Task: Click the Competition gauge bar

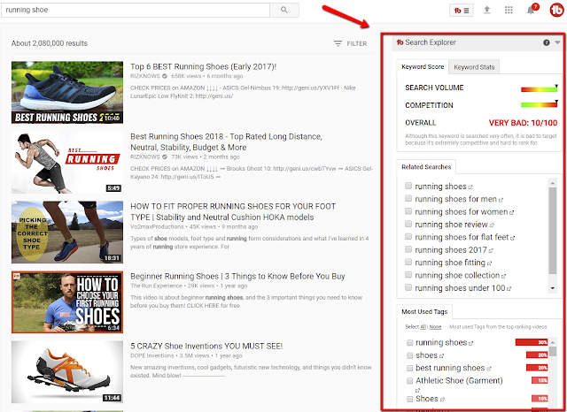Action: [x=540, y=105]
